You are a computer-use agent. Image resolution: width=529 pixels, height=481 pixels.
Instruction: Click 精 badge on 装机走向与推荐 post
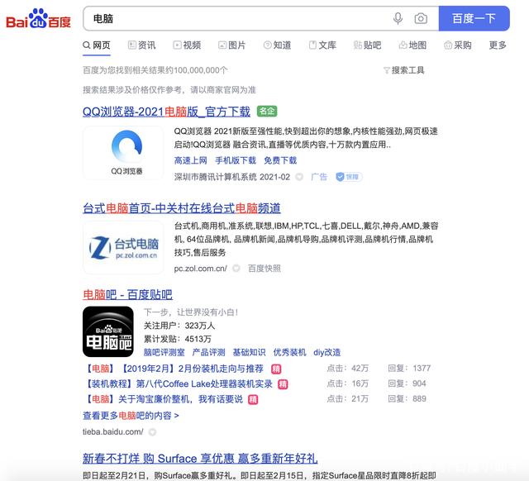[x=276, y=369]
